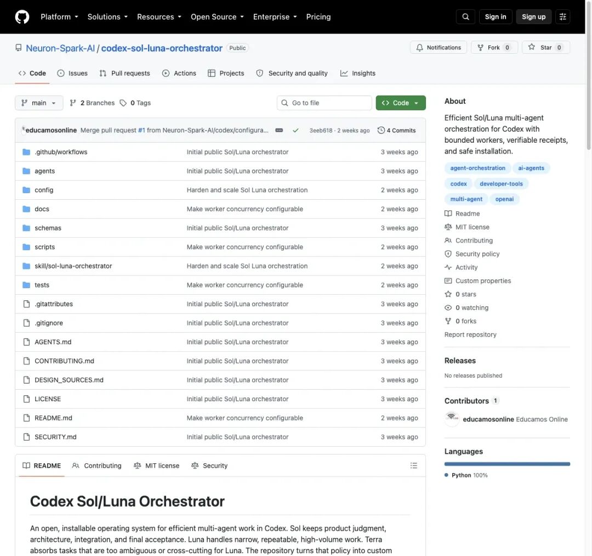Image resolution: width=592 pixels, height=556 pixels.
Task: Click the Report repository link
Action: (x=470, y=334)
